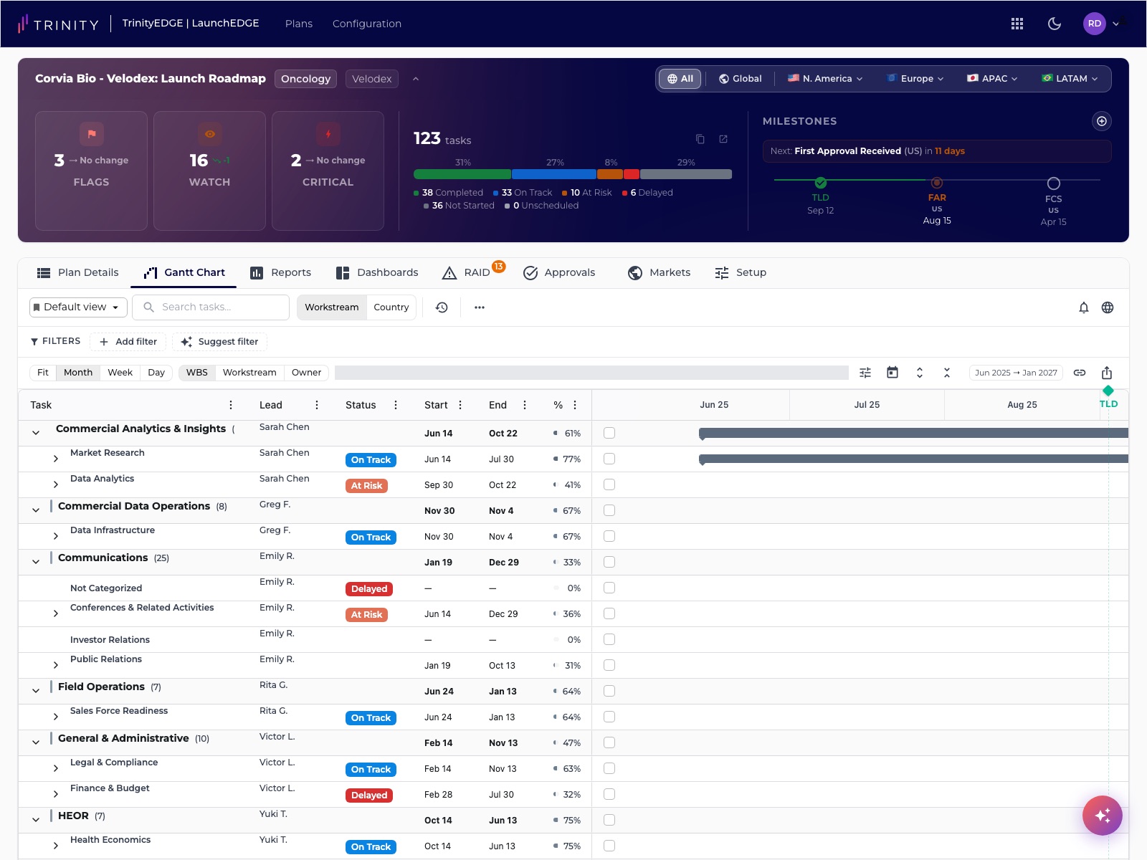Open Gantt display settings sliders icon
1147x860 pixels.
(x=865, y=373)
